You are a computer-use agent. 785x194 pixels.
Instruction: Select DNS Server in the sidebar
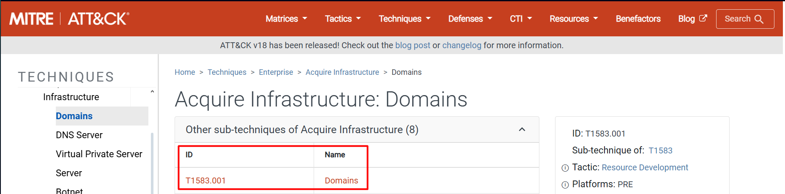click(x=79, y=135)
